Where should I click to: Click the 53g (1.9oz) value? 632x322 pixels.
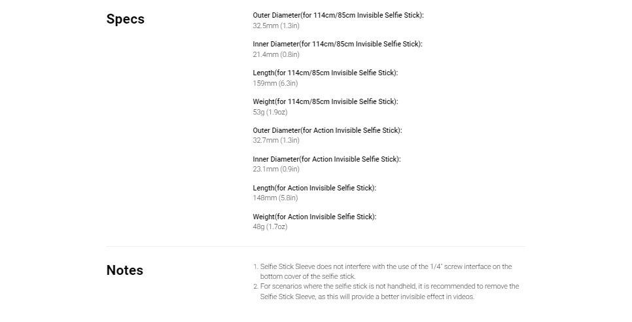click(270, 112)
